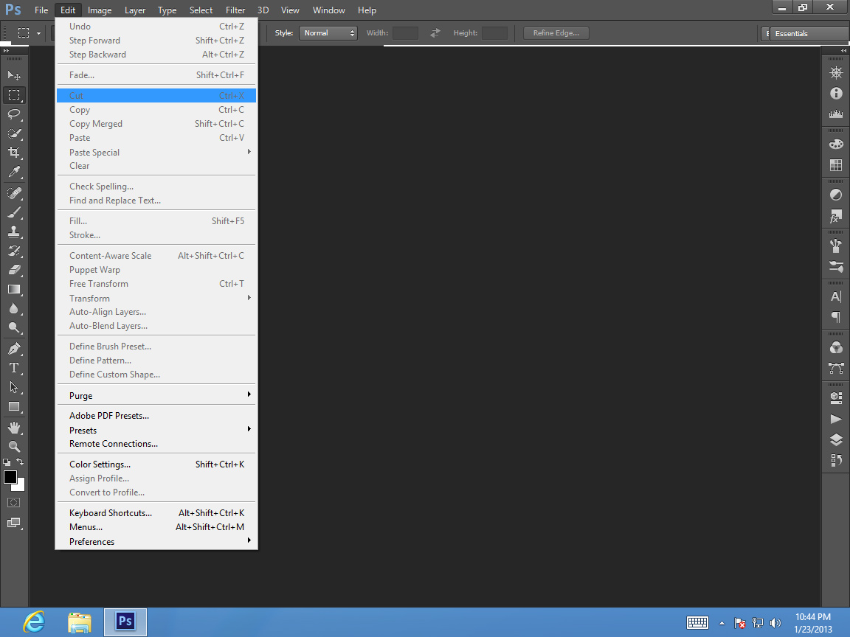
Task: Open the Essentials workspace dropdown
Action: pos(809,34)
